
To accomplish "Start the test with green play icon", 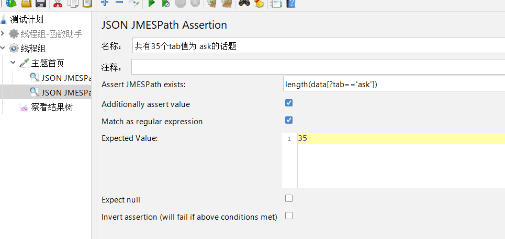I will click(151, 3).
